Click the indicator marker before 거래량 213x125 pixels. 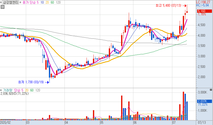tap(1, 90)
